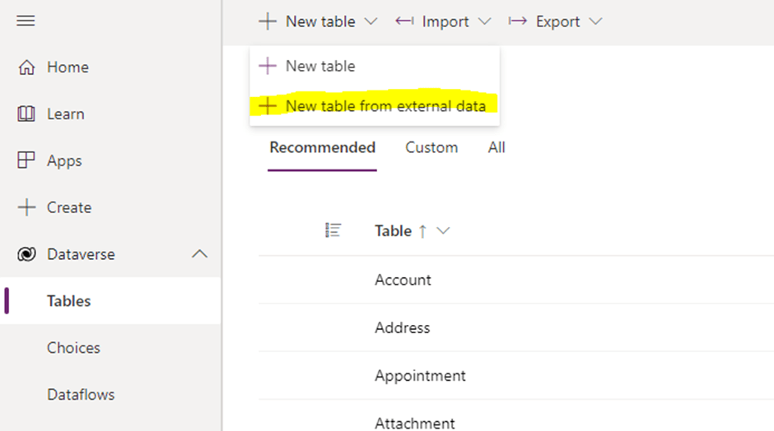Click the list view icon beside Table header
Image resolution: width=774 pixels, height=431 pixels.
333,231
